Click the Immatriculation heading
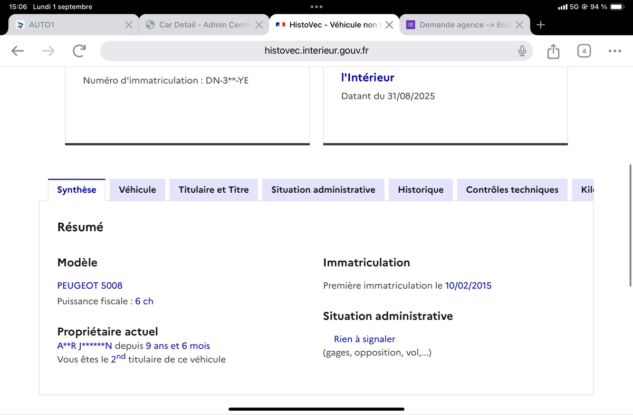 click(x=367, y=262)
